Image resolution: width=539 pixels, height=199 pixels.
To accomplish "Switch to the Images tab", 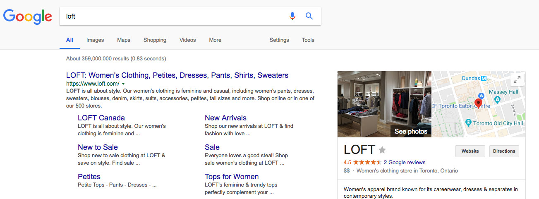I will coord(95,40).
